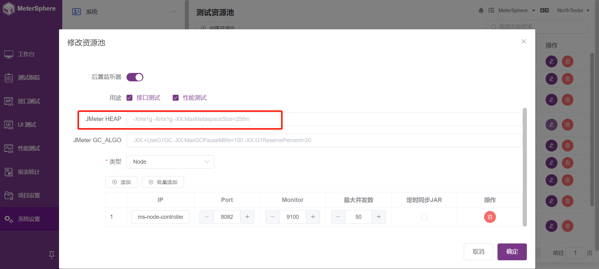Close the 修改资源池 dialog
This screenshot has height=269, width=599.
point(524,41)
